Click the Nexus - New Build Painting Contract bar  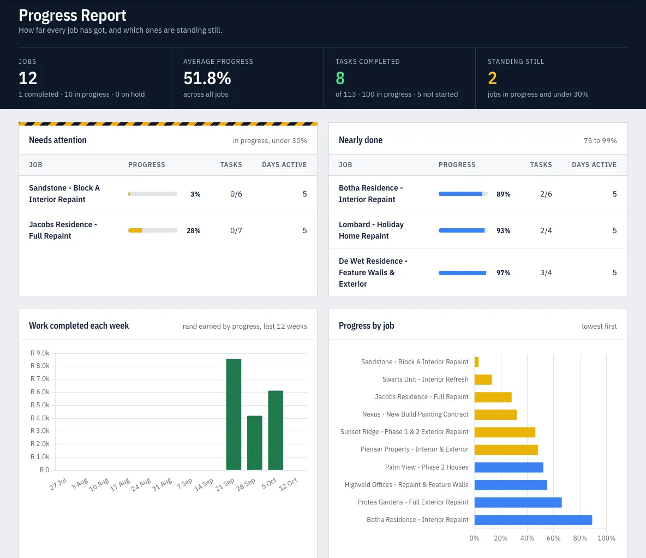click(x=495, y=414)
